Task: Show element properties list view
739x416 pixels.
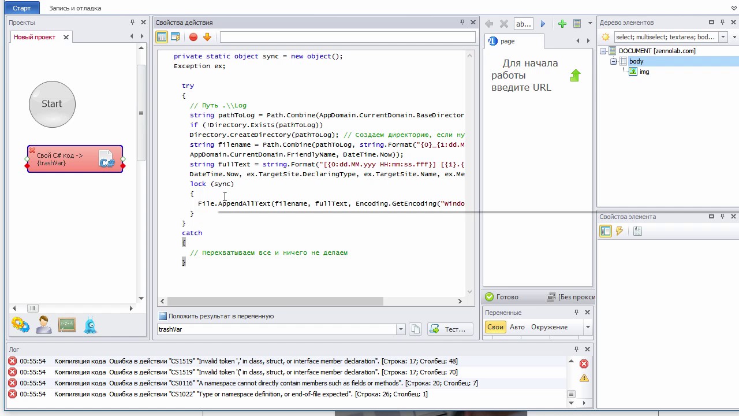Action: click(x=606, y=231)
